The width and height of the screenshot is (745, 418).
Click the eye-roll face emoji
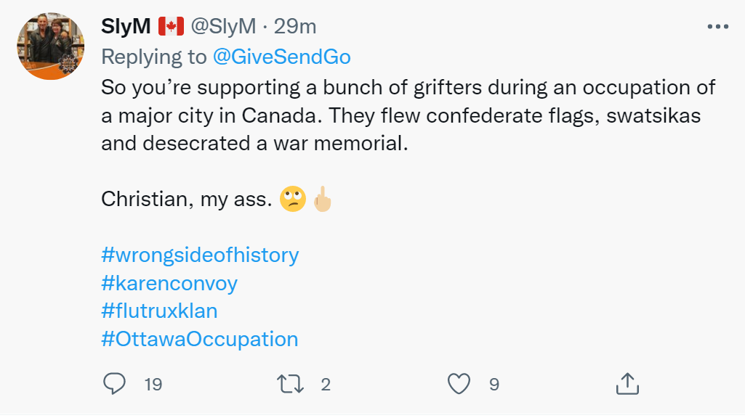pyautogui.click(x=293, y=199)
